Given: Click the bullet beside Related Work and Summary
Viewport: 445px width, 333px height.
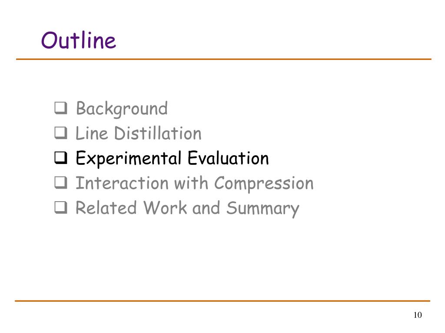Looking at the screenshot, I should pyautogui.click(x=61, y=208).
